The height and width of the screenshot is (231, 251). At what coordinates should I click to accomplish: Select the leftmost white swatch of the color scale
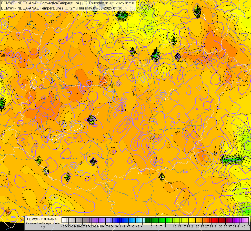[x=63, y=220]
